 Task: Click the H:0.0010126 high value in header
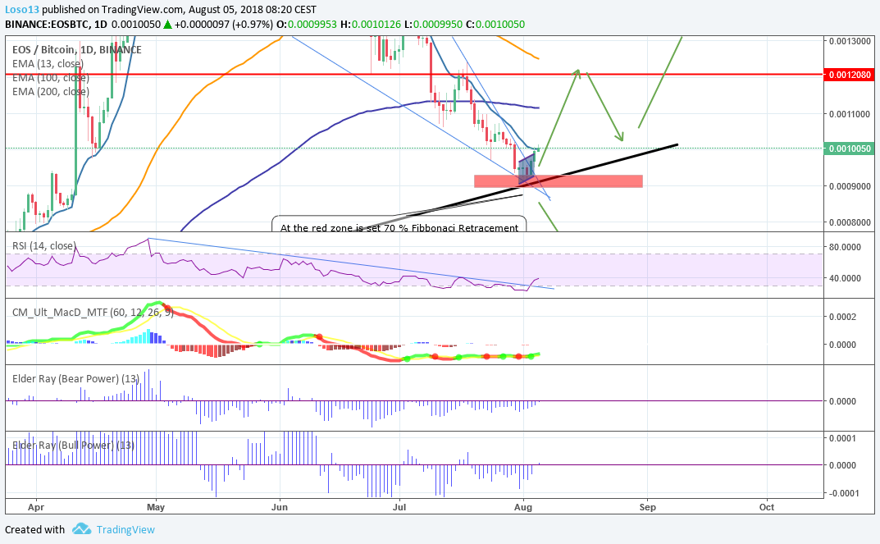click(x=372, y=24)
